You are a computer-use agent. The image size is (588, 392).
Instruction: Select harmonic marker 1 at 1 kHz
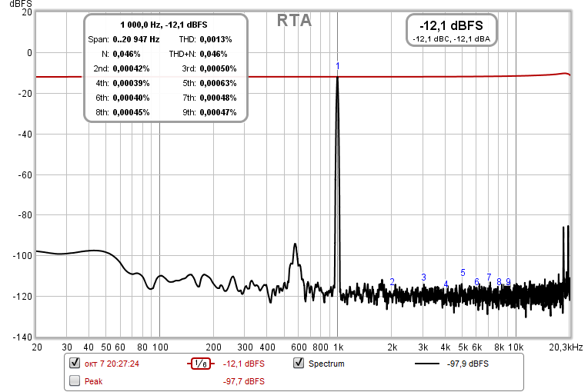338,66
